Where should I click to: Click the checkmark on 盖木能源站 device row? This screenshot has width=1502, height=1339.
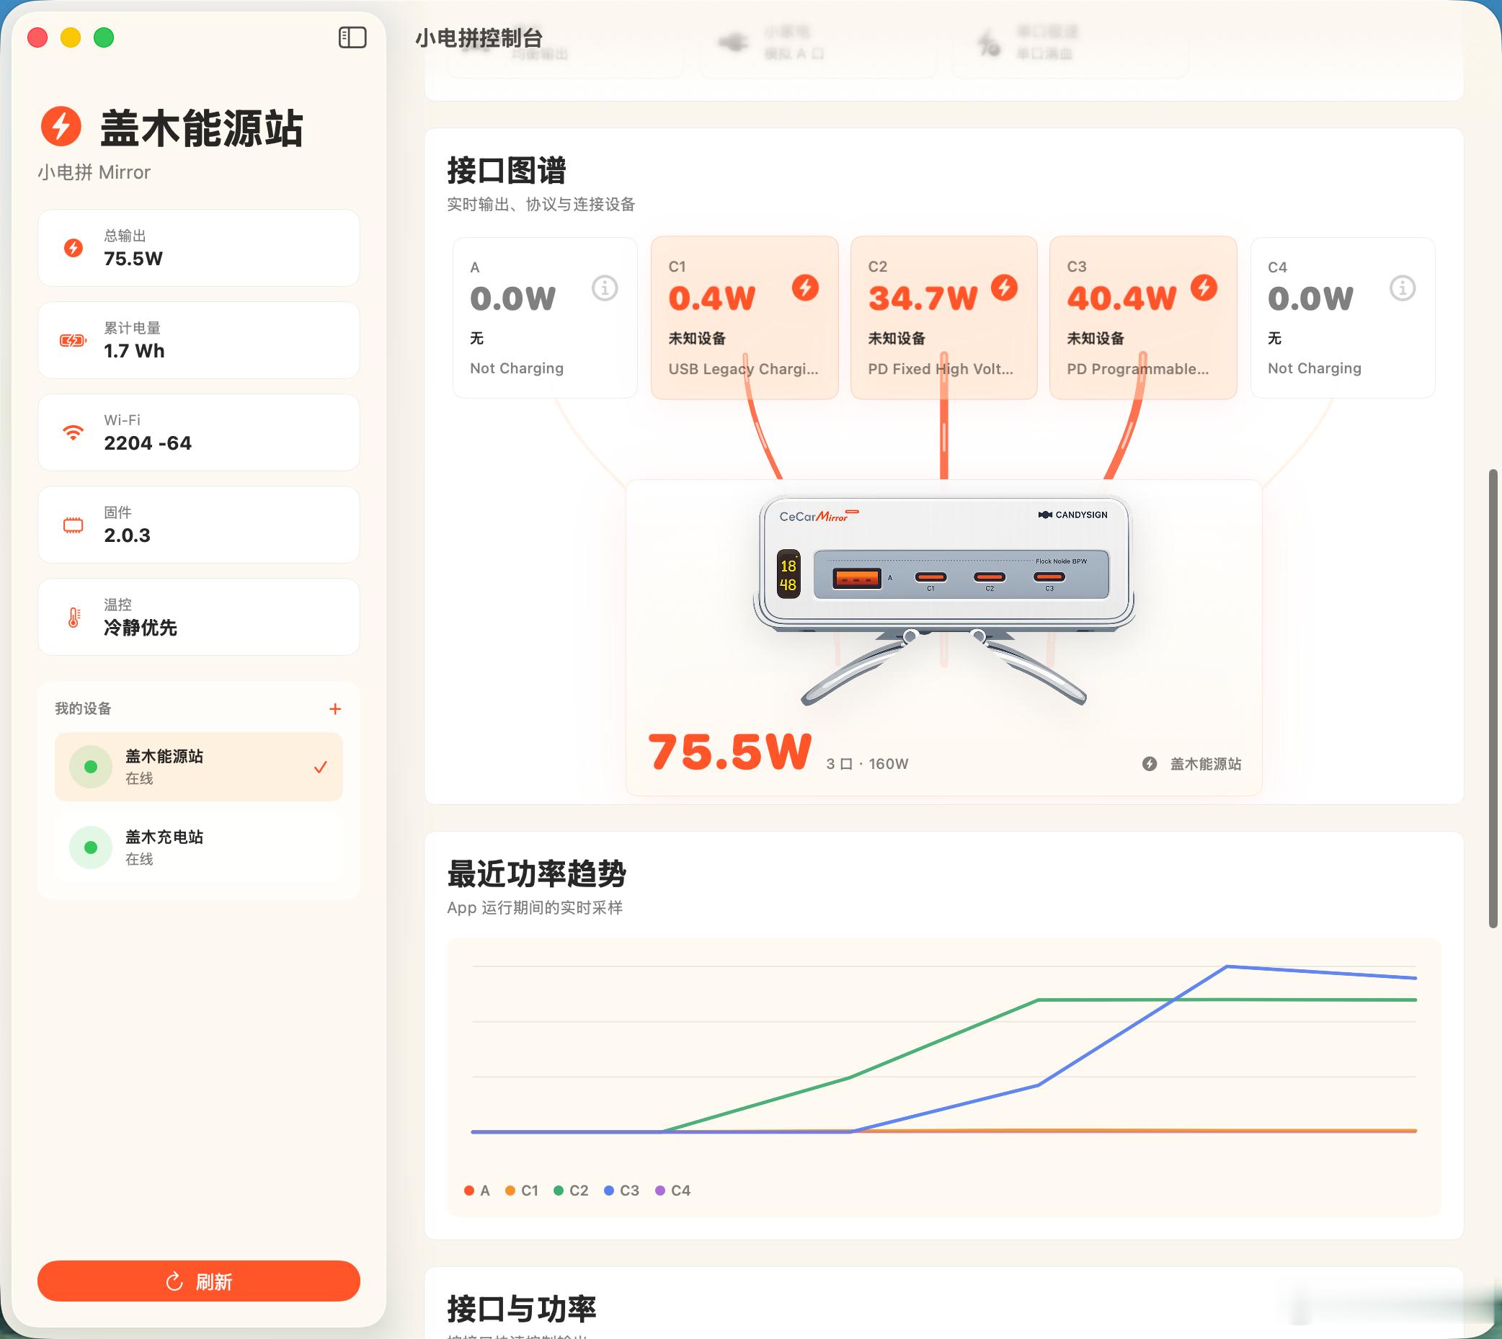click(320, 768)
